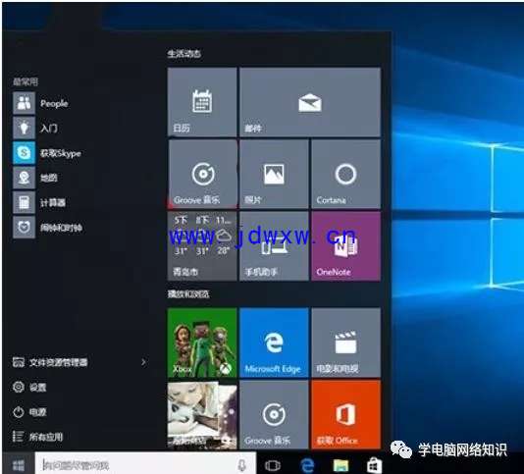Launch the Cortana tile
The image size is (524, 474).
click(x=345, y=174)
